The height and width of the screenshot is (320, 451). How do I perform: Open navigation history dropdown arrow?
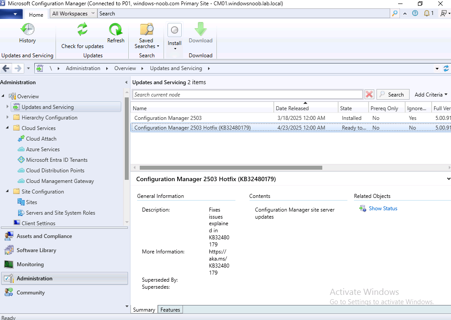tap(28, 68)
